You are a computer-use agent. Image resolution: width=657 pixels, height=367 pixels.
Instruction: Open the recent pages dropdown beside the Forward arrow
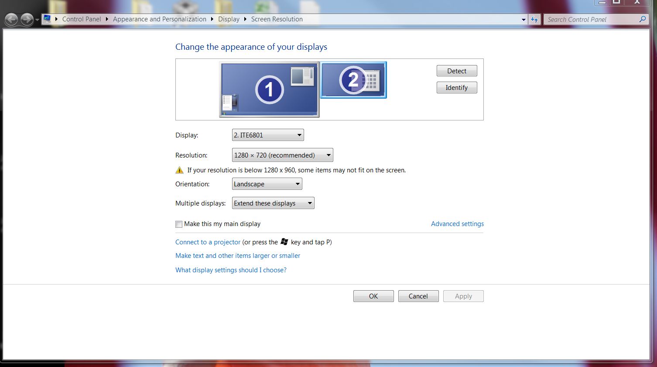[x=37, y=20]
